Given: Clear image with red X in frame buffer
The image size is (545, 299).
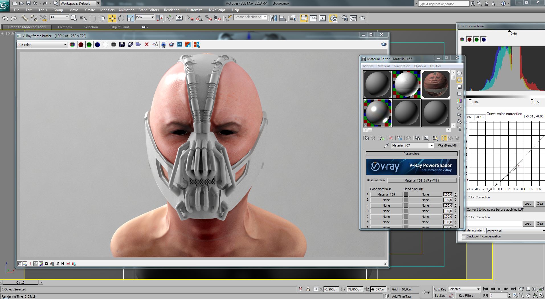Looking at the screenshot, I should [146, 44].
